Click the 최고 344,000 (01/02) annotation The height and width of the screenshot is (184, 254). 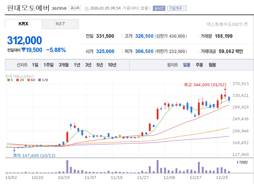click(205, 85)
